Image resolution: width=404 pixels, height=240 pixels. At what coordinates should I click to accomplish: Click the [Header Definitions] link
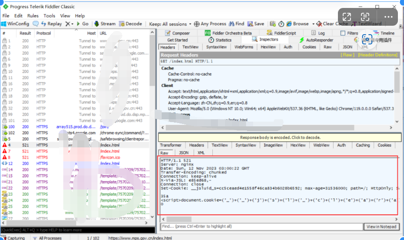[378, 55]
